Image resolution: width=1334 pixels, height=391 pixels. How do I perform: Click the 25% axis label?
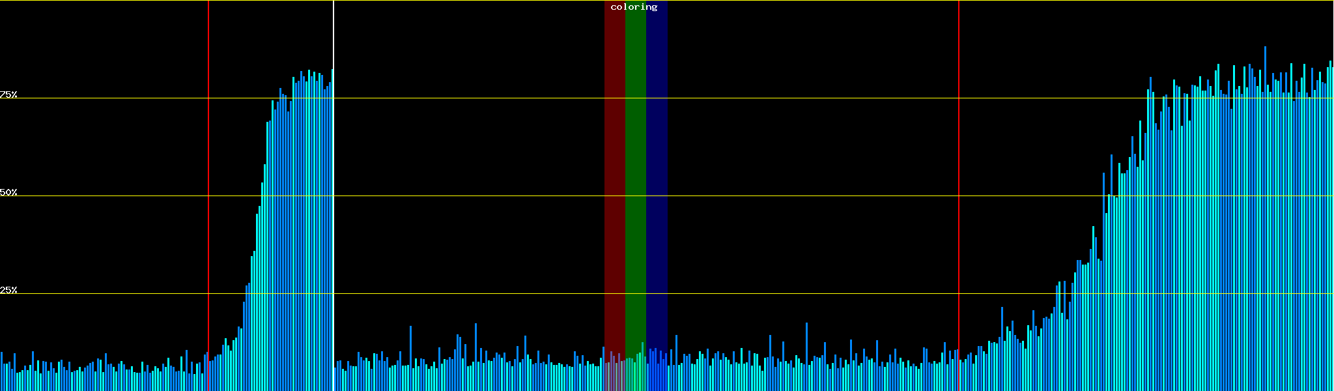(8, 290)
